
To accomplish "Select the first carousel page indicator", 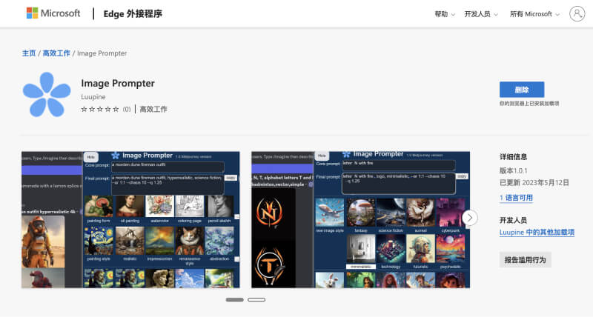I will point(234,299).
